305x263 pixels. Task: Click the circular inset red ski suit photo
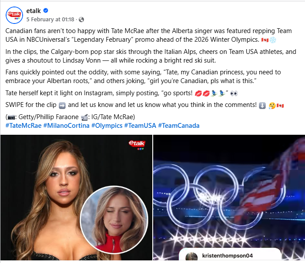click(x=114, y=220)
